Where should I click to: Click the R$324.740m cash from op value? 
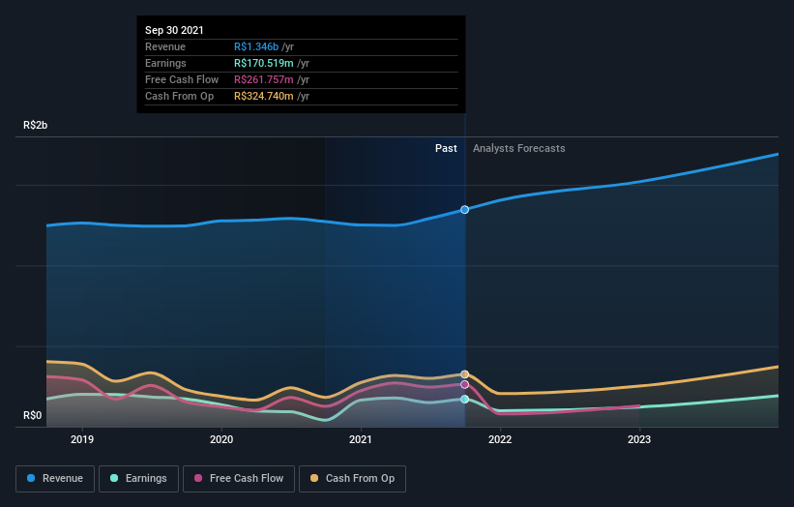click(264, 96)
